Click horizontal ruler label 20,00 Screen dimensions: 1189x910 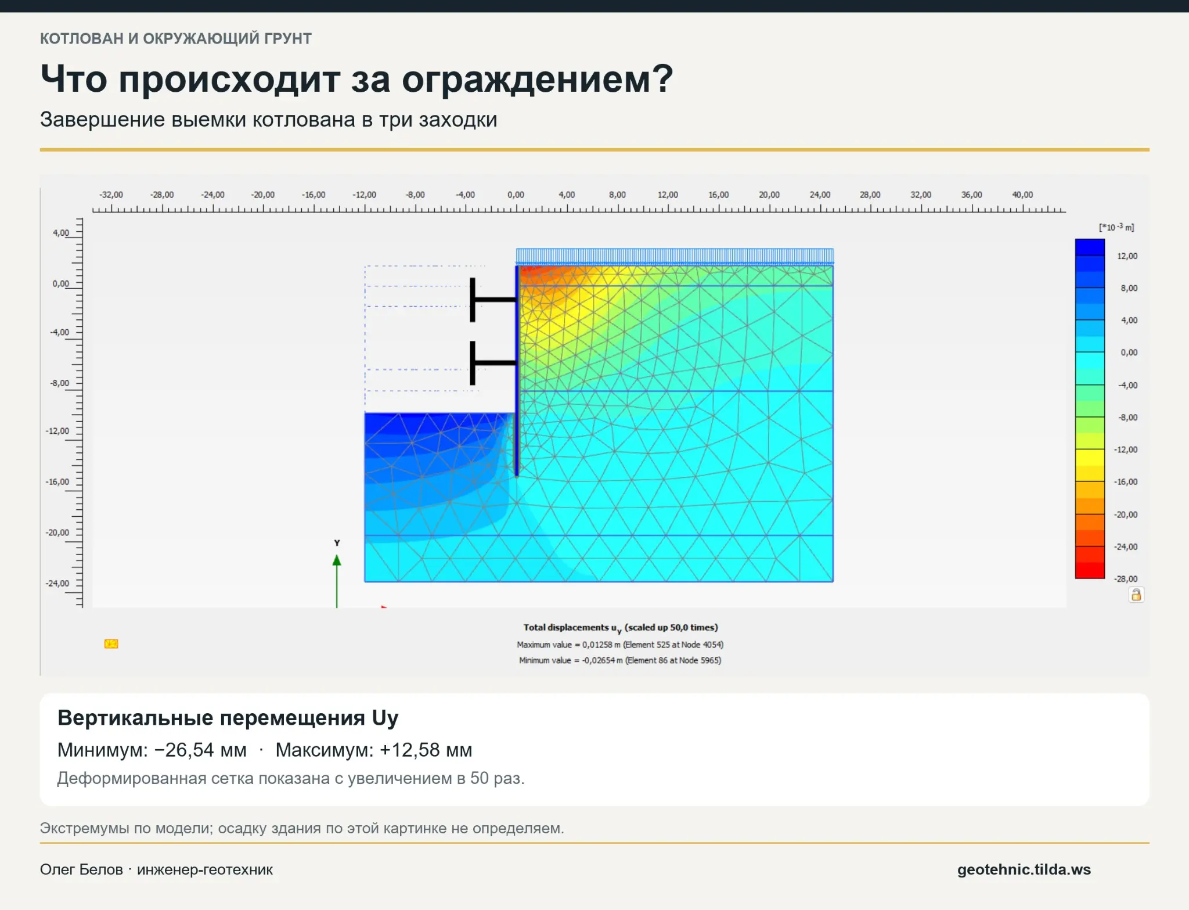click(x=769, y=195)
